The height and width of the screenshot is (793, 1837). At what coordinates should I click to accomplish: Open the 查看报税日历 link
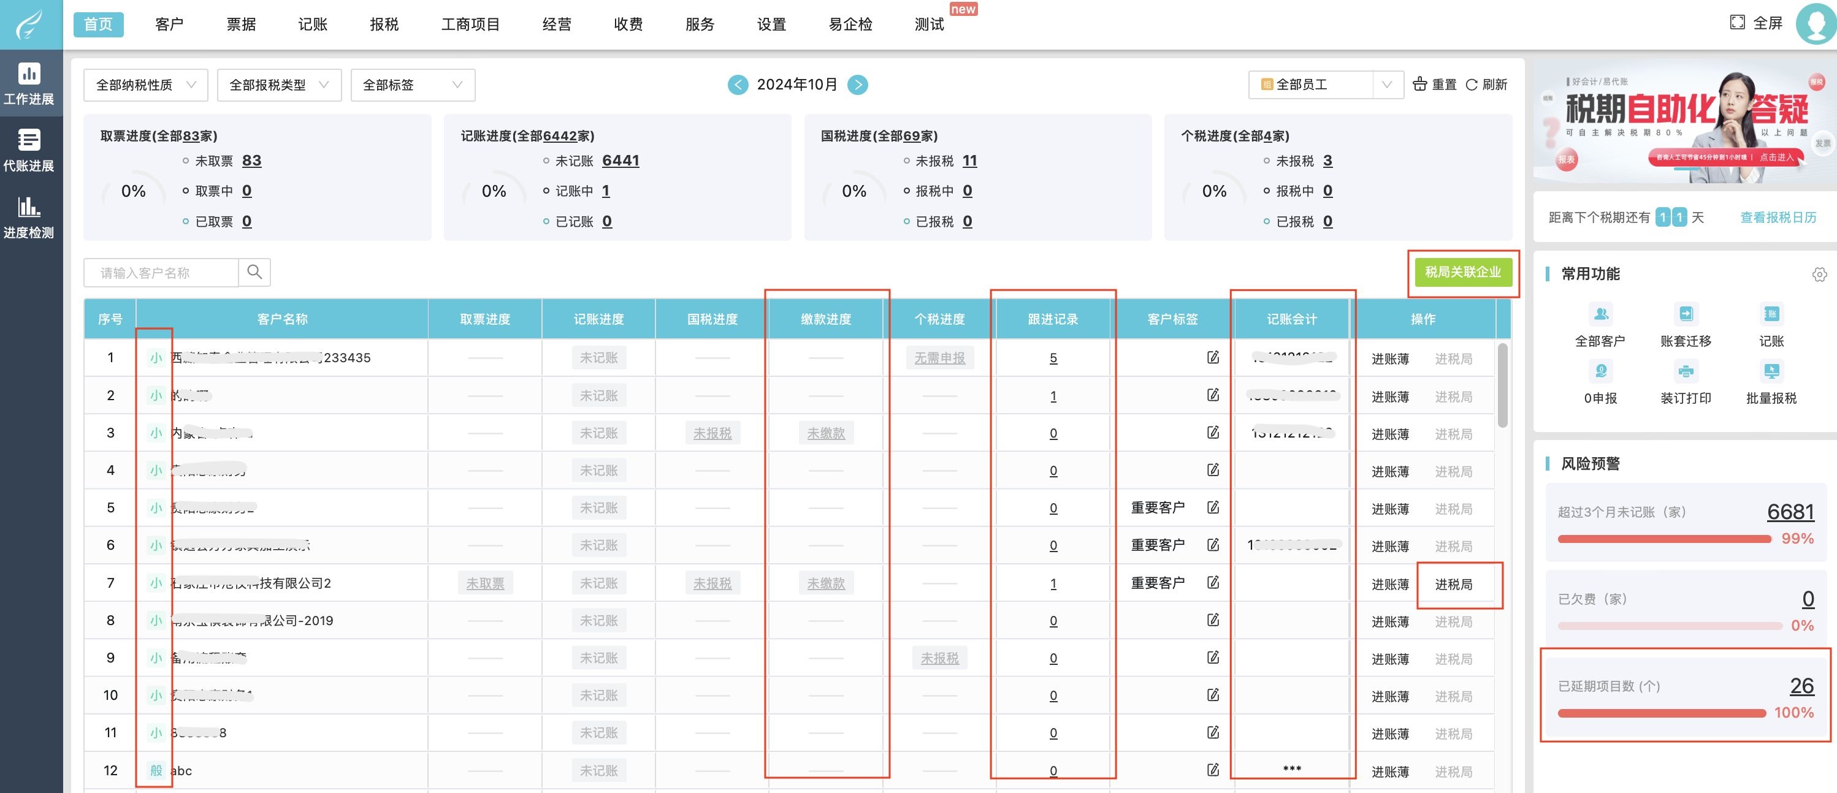tap(1778, 218)
